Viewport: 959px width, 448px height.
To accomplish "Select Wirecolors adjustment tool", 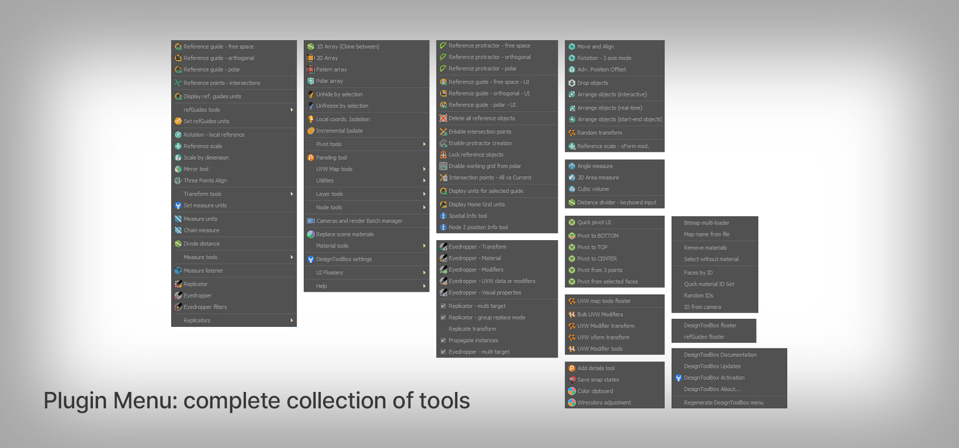I will click(604, 403).
